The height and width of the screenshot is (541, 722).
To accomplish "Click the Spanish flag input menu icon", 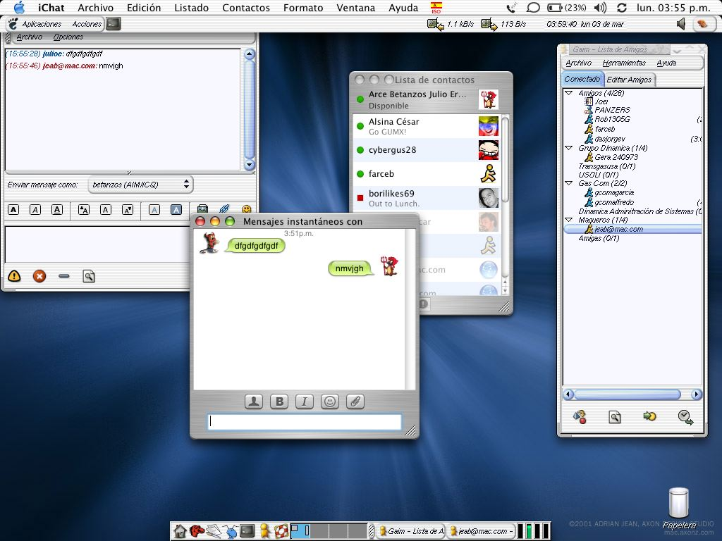I will point(436,8).
